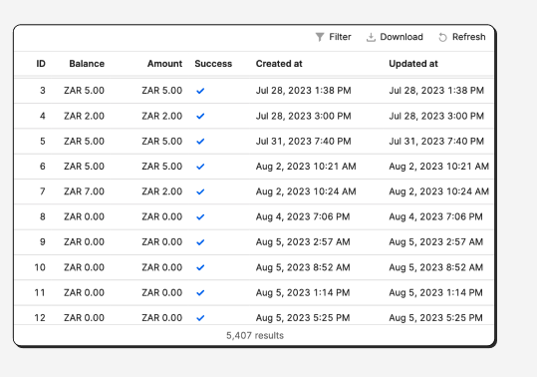Image resolution: width=537 pixels, height=377 pixels.
Task: Click the success checkmark in row 8
Action: point(200,217)
